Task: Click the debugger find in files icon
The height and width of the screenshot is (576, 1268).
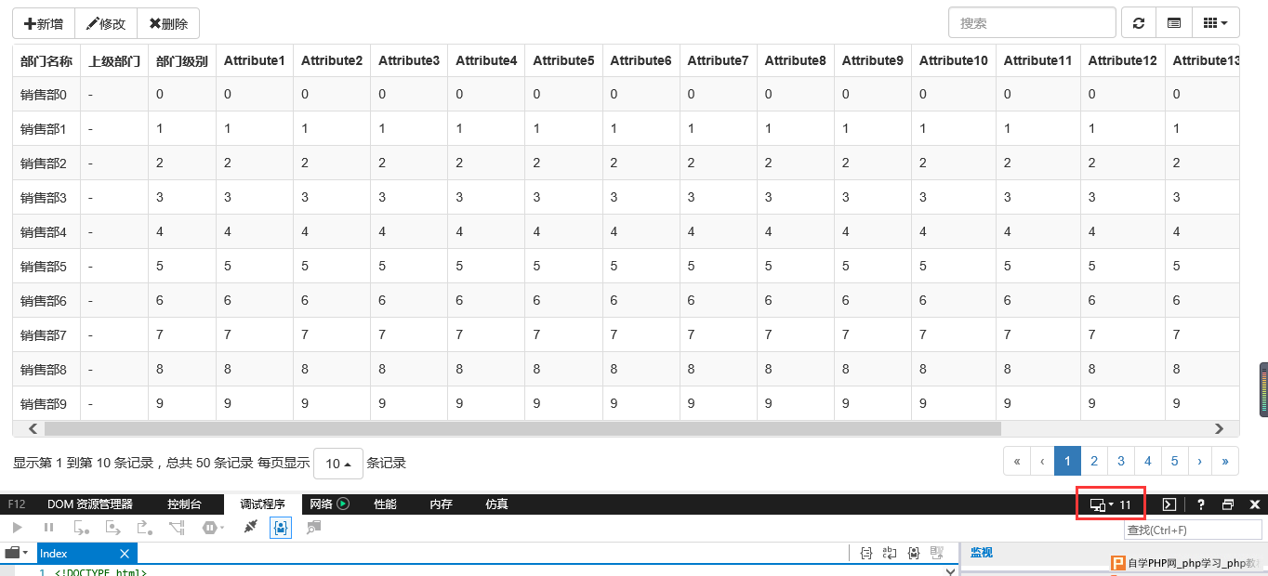Action: 314,528
